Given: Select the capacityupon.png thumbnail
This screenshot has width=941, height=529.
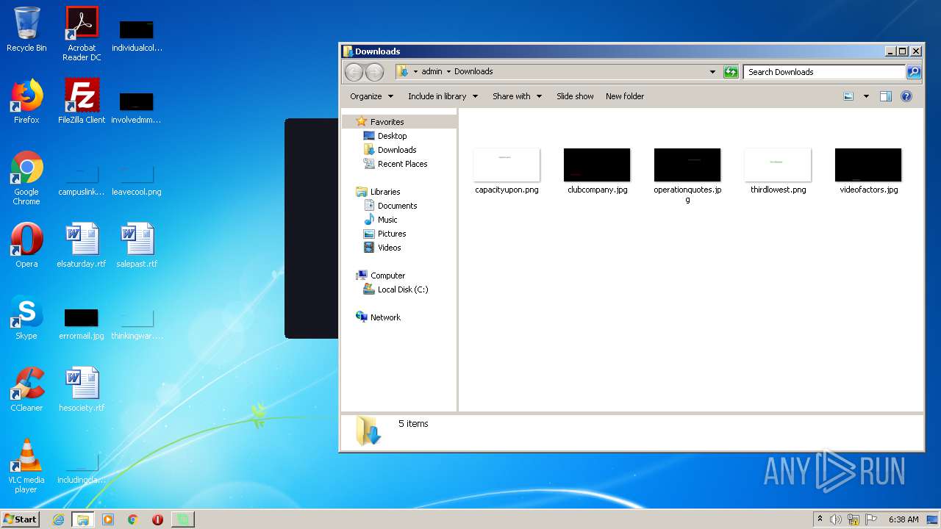Looking at the screenshot, I should click(x=507, y=171).
